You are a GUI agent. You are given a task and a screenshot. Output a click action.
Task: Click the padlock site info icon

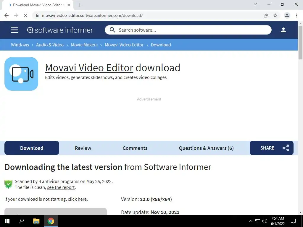point(37,15)
